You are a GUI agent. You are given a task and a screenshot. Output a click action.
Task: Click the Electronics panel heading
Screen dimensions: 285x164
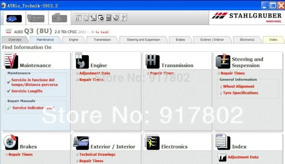pos(174,147)
